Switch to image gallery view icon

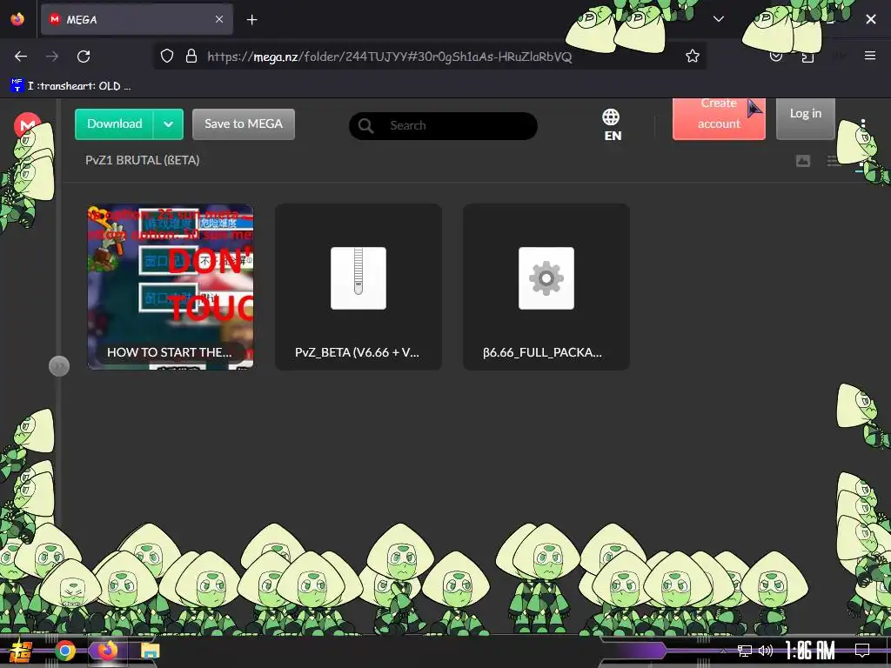pos(802,161)
